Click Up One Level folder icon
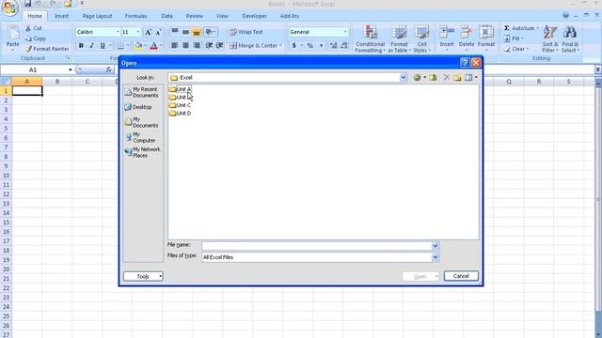This screenshot has width=602, height=338. [433, 77]
